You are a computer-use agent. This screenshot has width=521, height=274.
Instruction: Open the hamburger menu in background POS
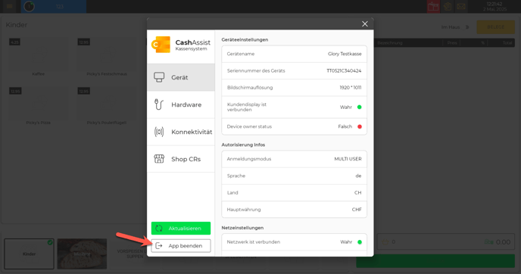click(9, 6)
